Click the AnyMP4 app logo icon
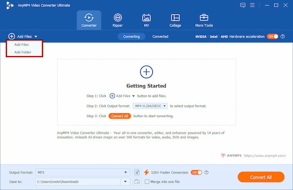This screenshot has width=293, height=190. (10, 5)
